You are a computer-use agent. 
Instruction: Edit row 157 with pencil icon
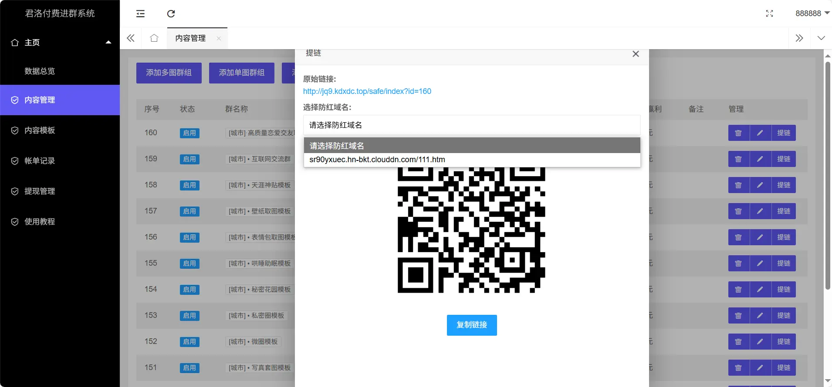[x=760, y=211]
